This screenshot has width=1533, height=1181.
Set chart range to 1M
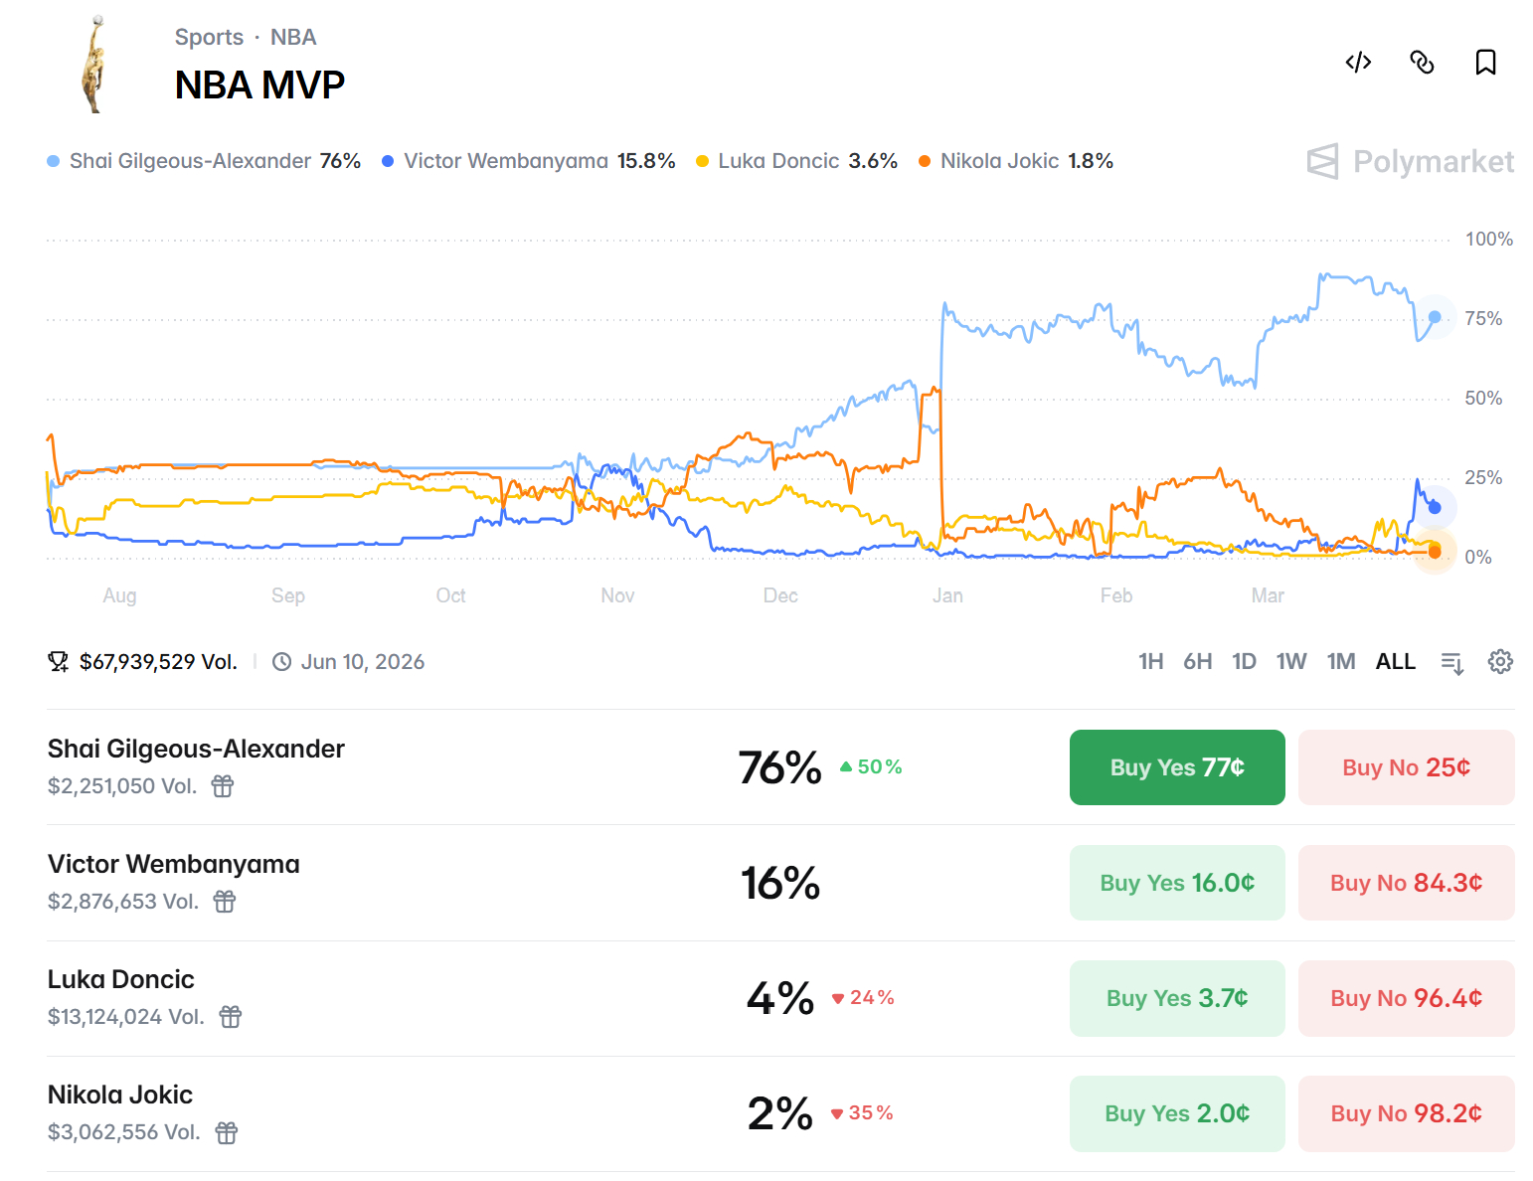tap(1340, 662)
